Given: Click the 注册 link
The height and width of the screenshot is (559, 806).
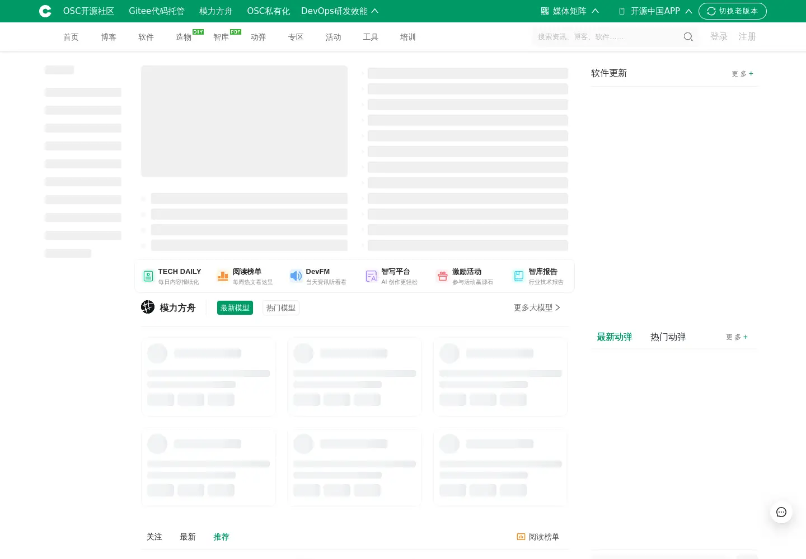Looking at the screenshot, I should (x=747, y=36).
